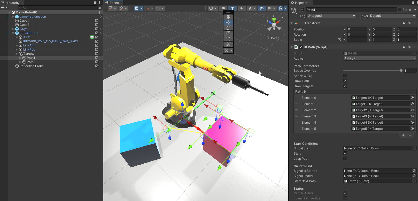The image size is (418, 201).
Task: Toggle Path1 GameObject active checkbox
Action: click(x=303, y=10)
